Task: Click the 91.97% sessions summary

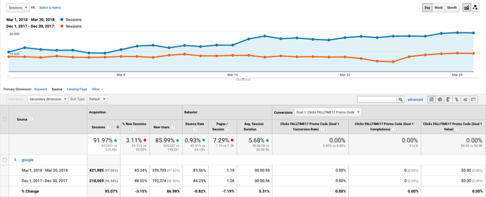Action: point(103,140)
